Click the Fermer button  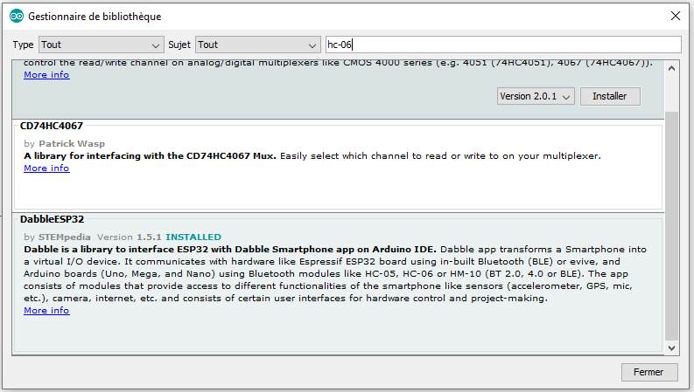pyautogui.click(x=648, y=372)
